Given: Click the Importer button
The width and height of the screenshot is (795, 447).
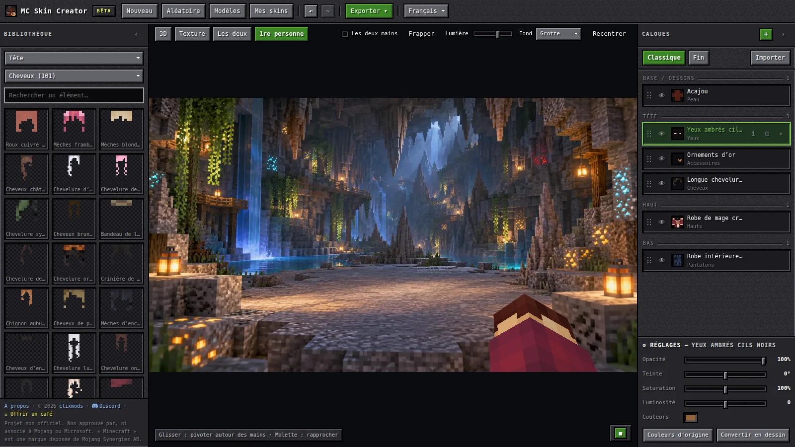Looking at the screenshot, I should click(x=770, y=58).
